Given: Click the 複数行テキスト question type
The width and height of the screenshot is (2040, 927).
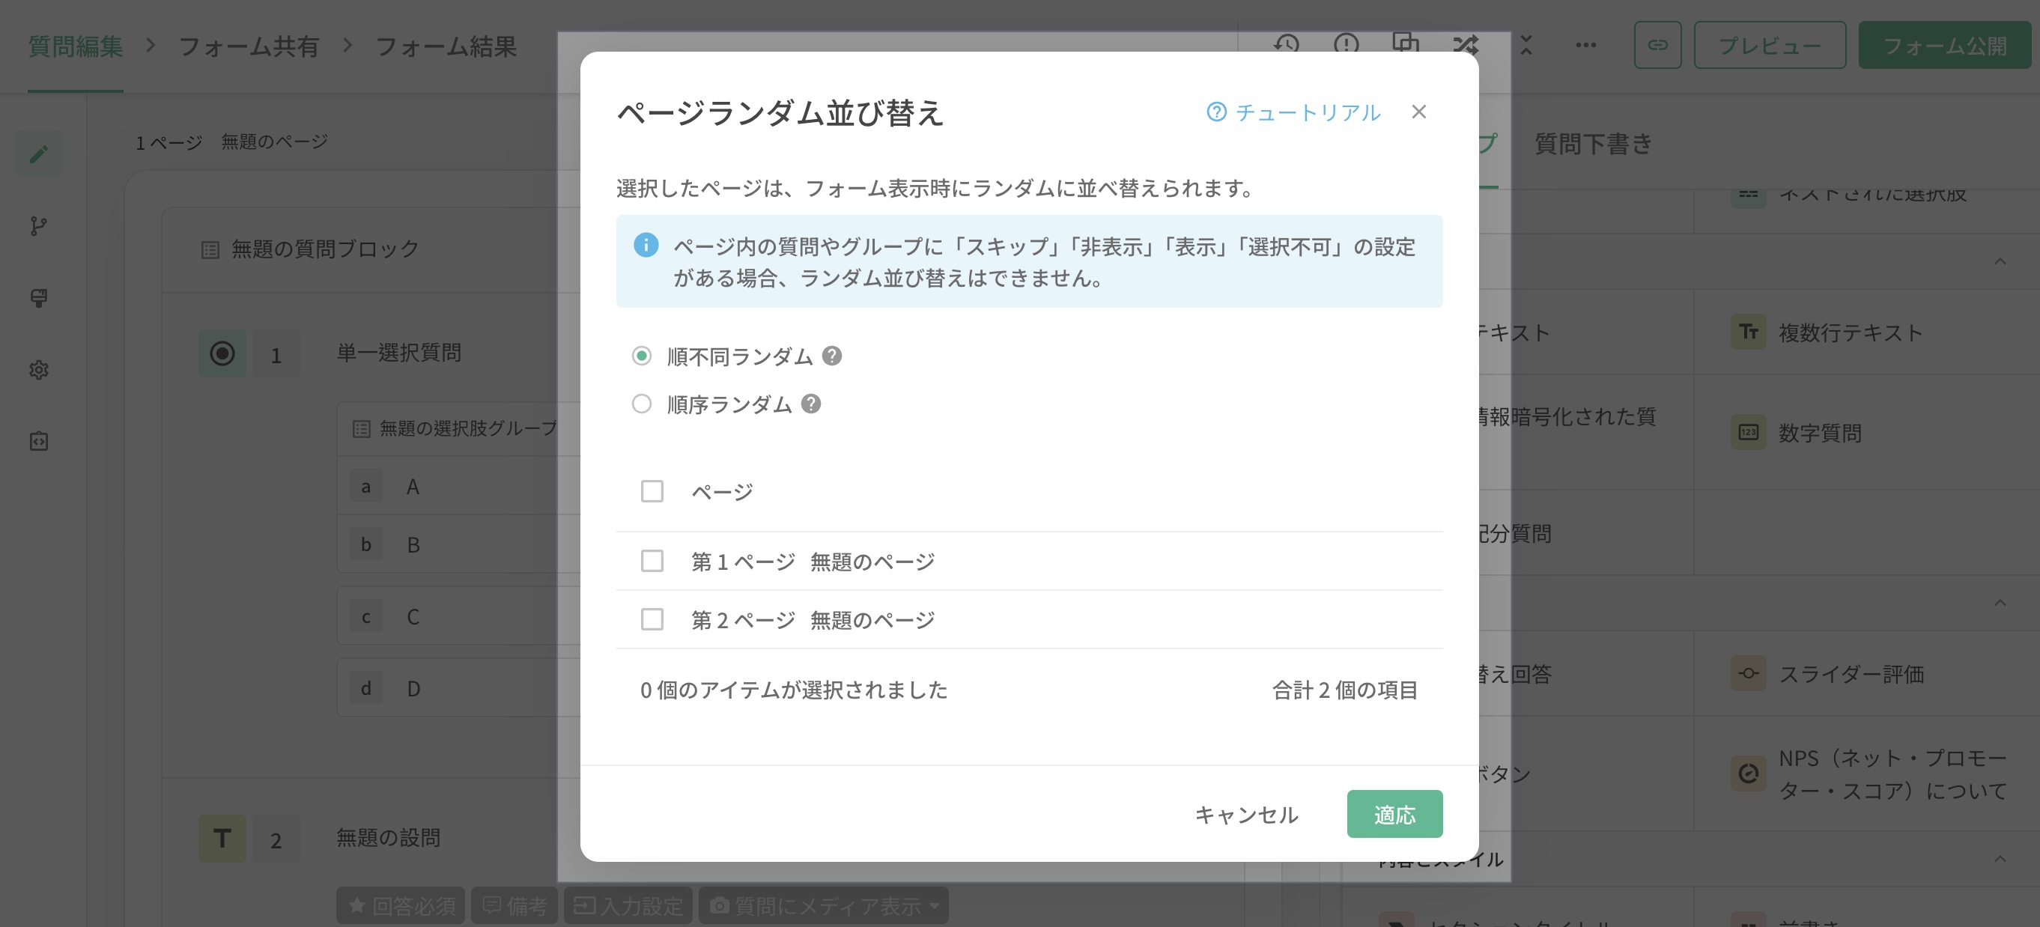Looking at the screenshot, I should [x=1866, y=332].
